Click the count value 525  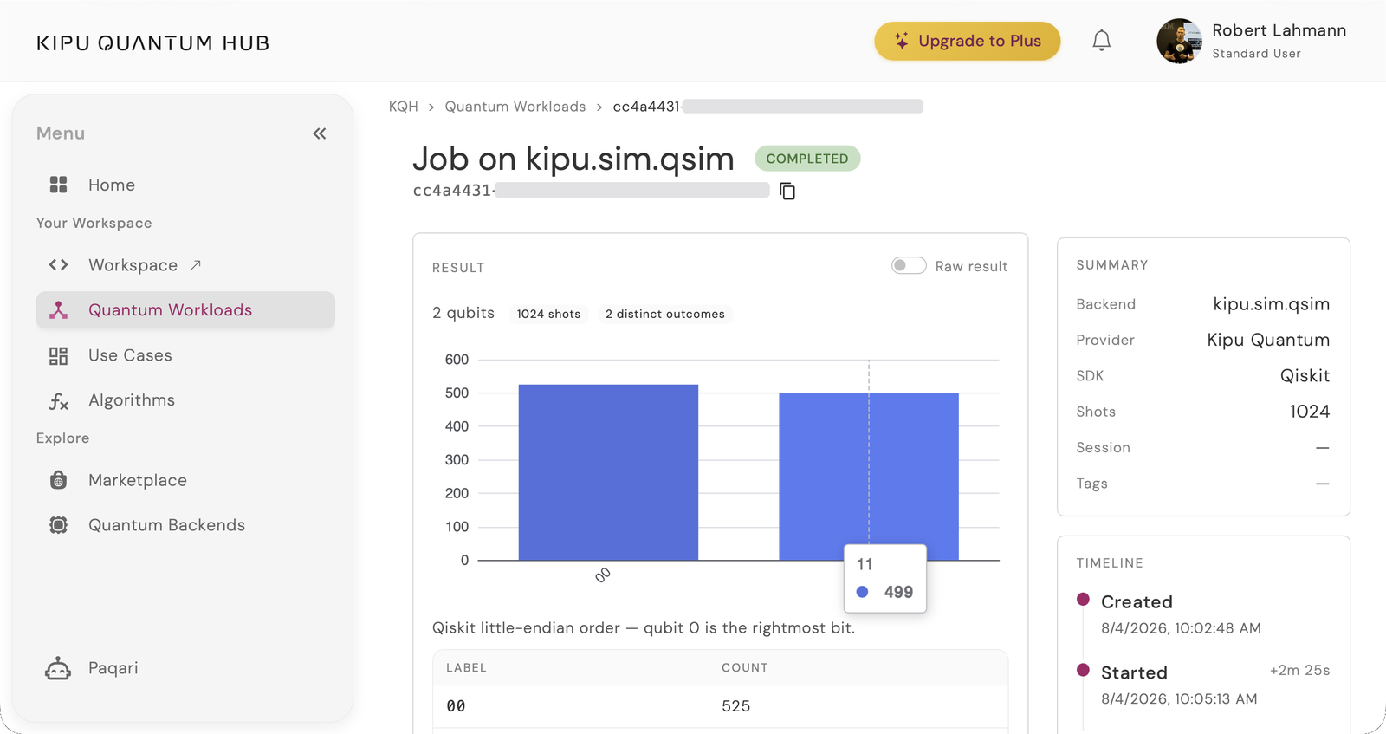(735, 706)
